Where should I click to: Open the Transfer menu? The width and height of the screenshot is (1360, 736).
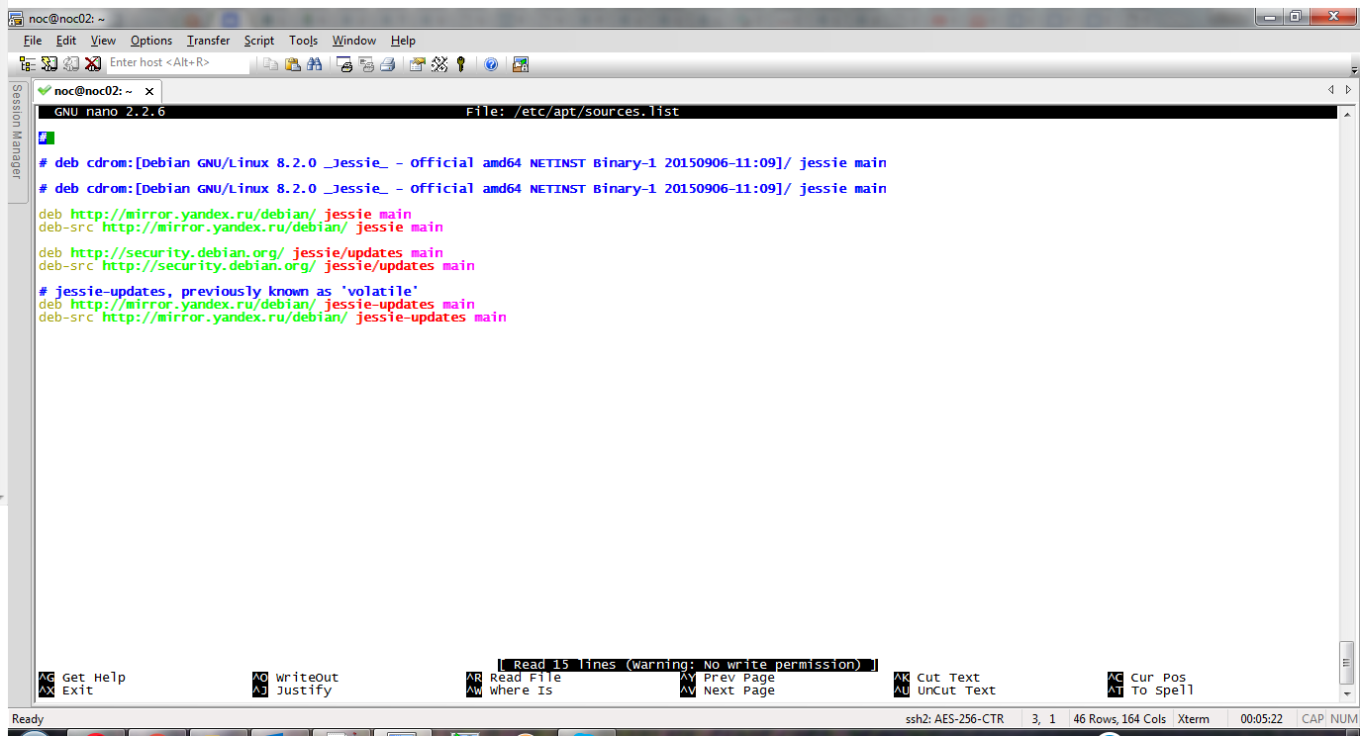[x=208, y=41]
